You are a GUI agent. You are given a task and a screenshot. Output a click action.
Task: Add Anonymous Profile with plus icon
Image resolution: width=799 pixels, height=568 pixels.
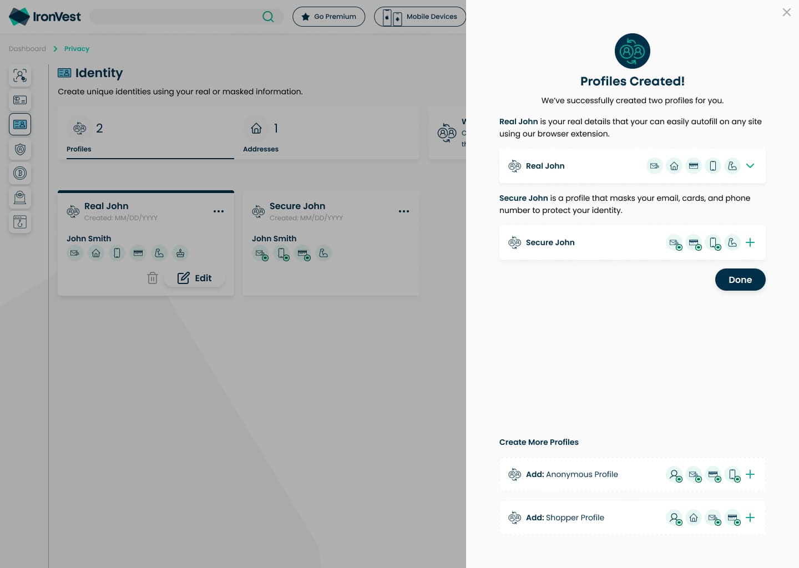coord(750,474)
